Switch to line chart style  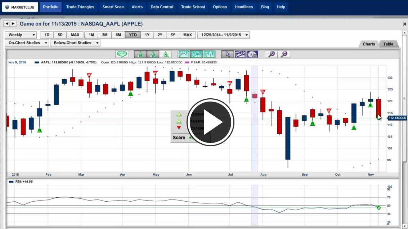click(184, 54)
